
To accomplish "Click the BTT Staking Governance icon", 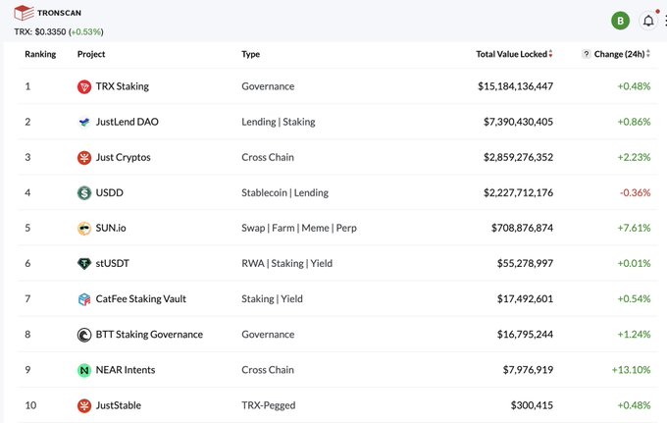I will (84, 335).
